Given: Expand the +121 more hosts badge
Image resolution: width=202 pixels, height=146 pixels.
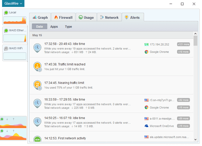Looking at the screenshot, I should [183, 44].
